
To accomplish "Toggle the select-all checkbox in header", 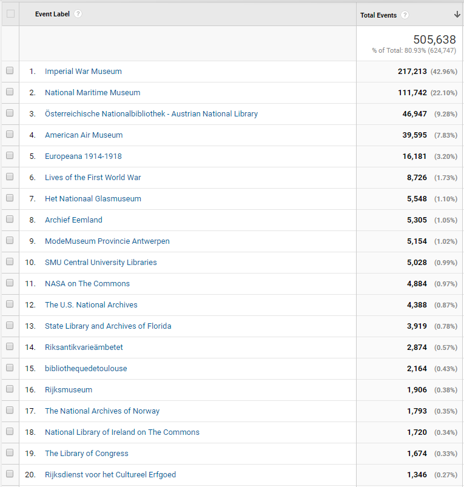I will click(x=10, y=14).
